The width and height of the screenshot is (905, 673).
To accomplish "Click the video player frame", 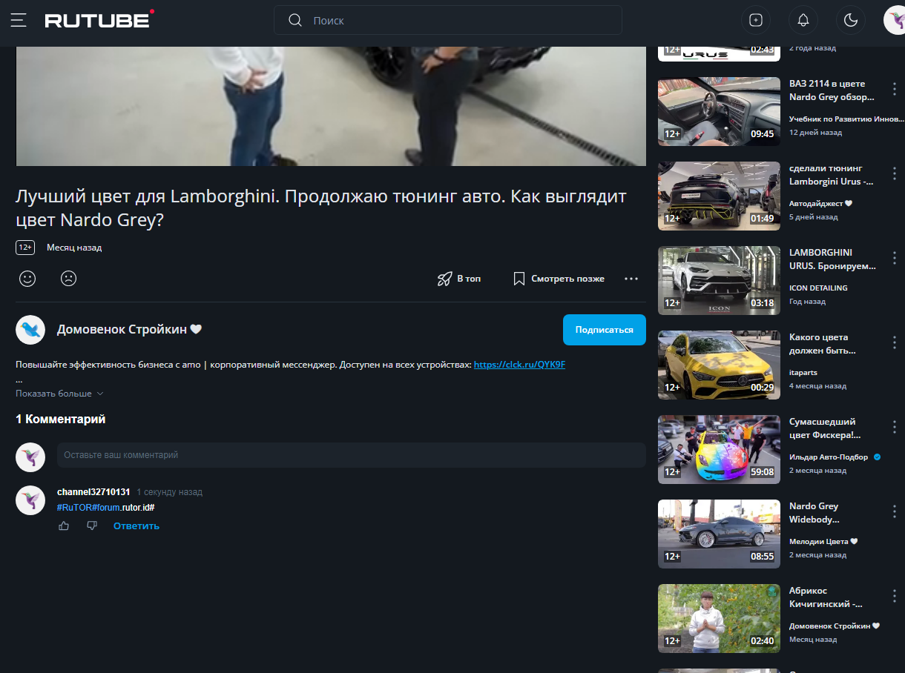I will [x=331, y=106].
